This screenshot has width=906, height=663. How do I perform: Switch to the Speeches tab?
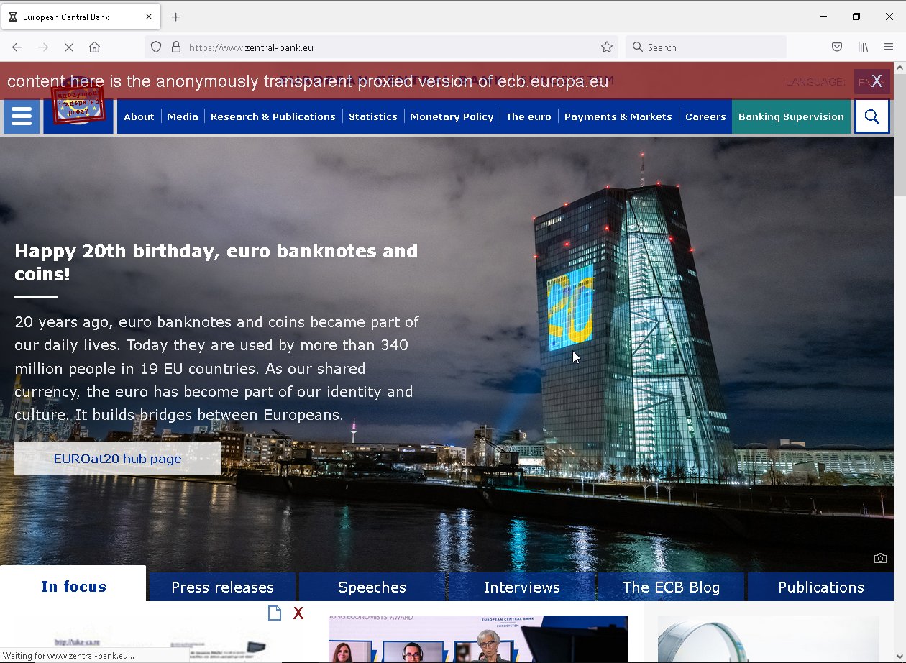point(372,587)
